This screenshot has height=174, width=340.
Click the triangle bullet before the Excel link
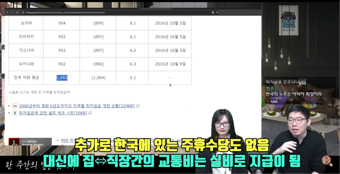tap(9, 113)
